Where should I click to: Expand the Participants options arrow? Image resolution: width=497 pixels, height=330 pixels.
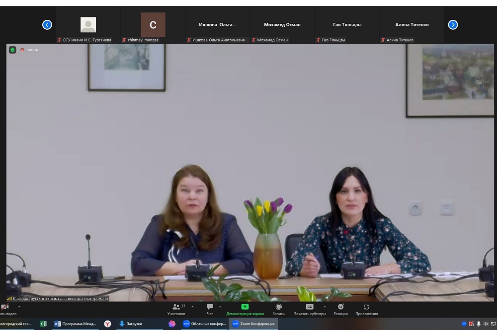192,307
